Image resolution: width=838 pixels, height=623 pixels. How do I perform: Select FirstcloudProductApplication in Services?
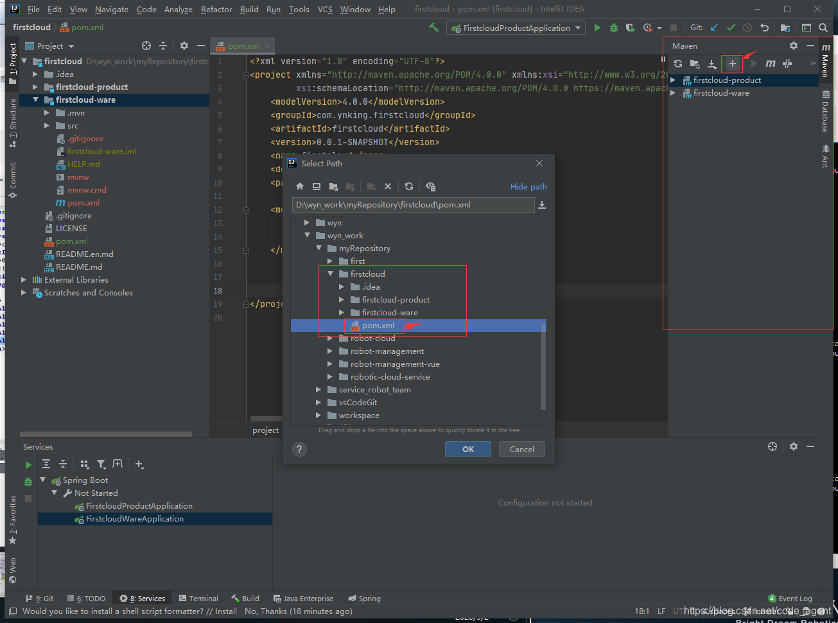139,505
